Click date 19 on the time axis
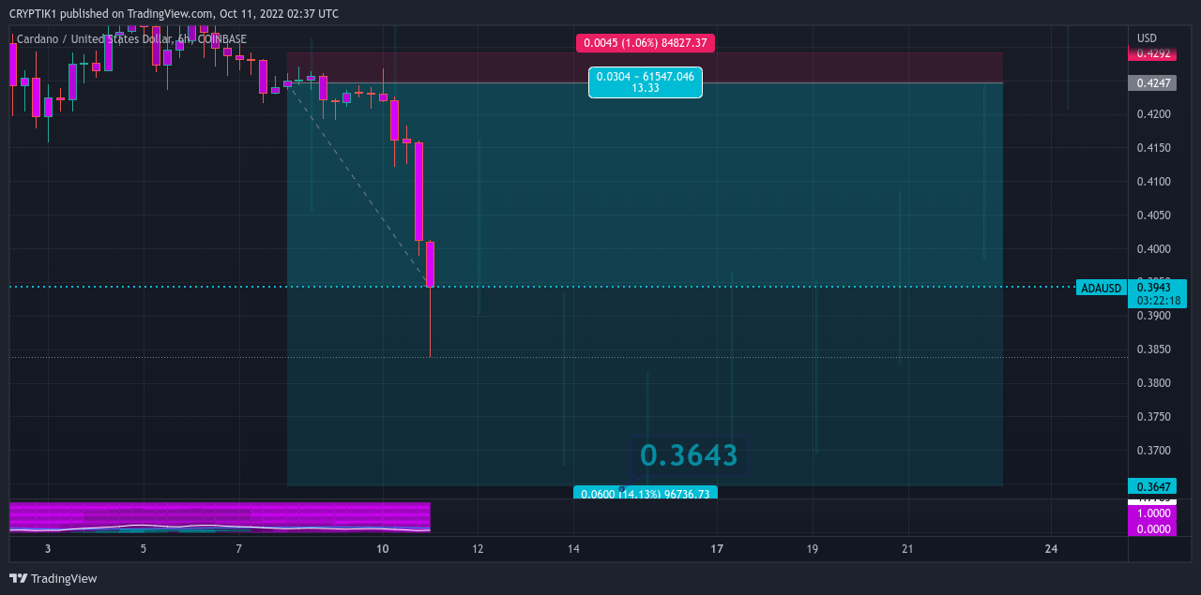Screen dimensions: 1201x595 813,549
